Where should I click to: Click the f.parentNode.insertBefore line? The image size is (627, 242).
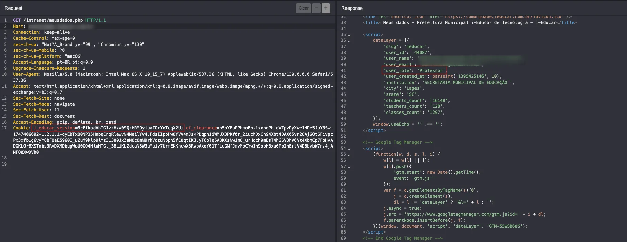(424, 220)
